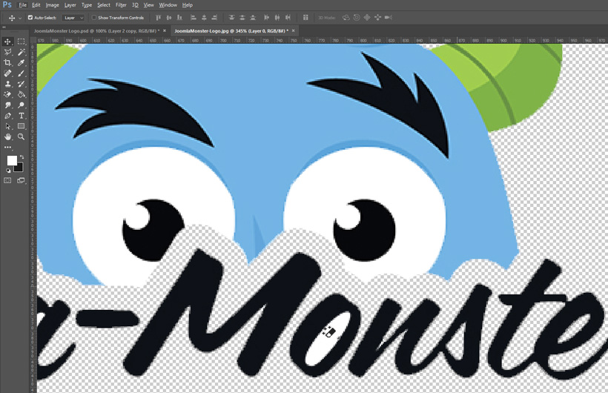The width and height of the screenshot is (608, 393).
Task: Open the Edit Toolbar three-dots menu
Action: [7, 148]
